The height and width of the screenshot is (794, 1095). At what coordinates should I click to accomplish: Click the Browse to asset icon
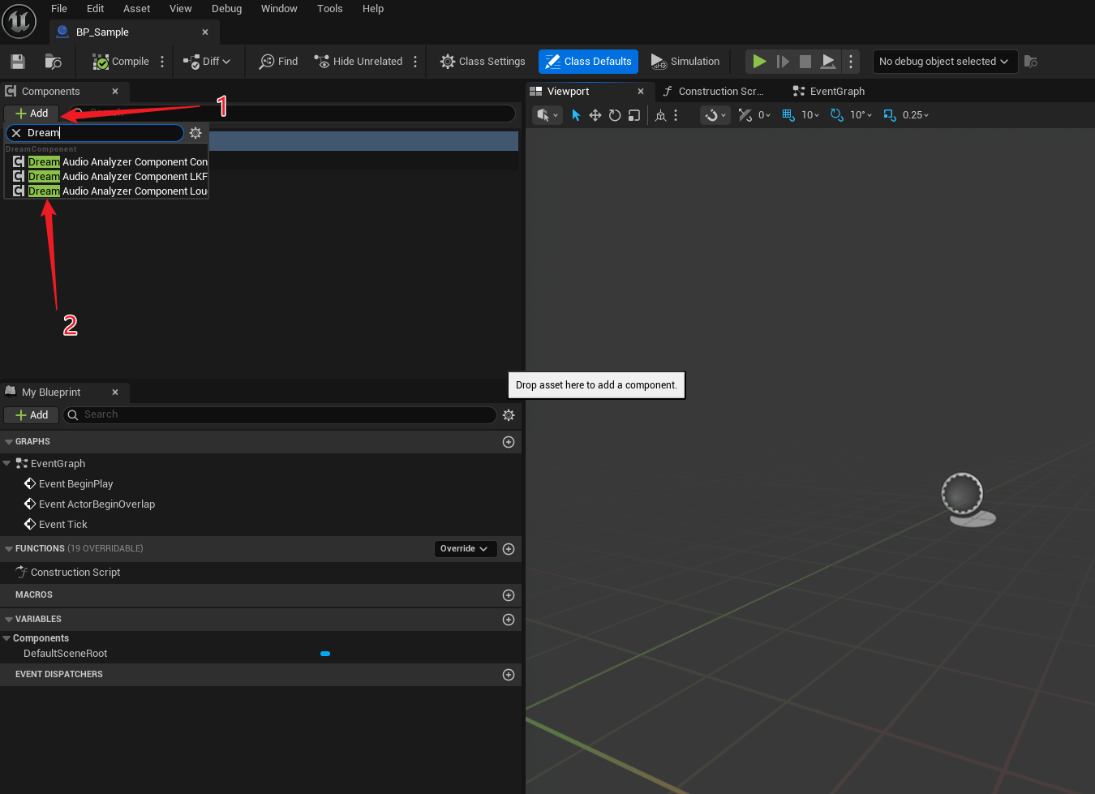(x=54, y=62)
